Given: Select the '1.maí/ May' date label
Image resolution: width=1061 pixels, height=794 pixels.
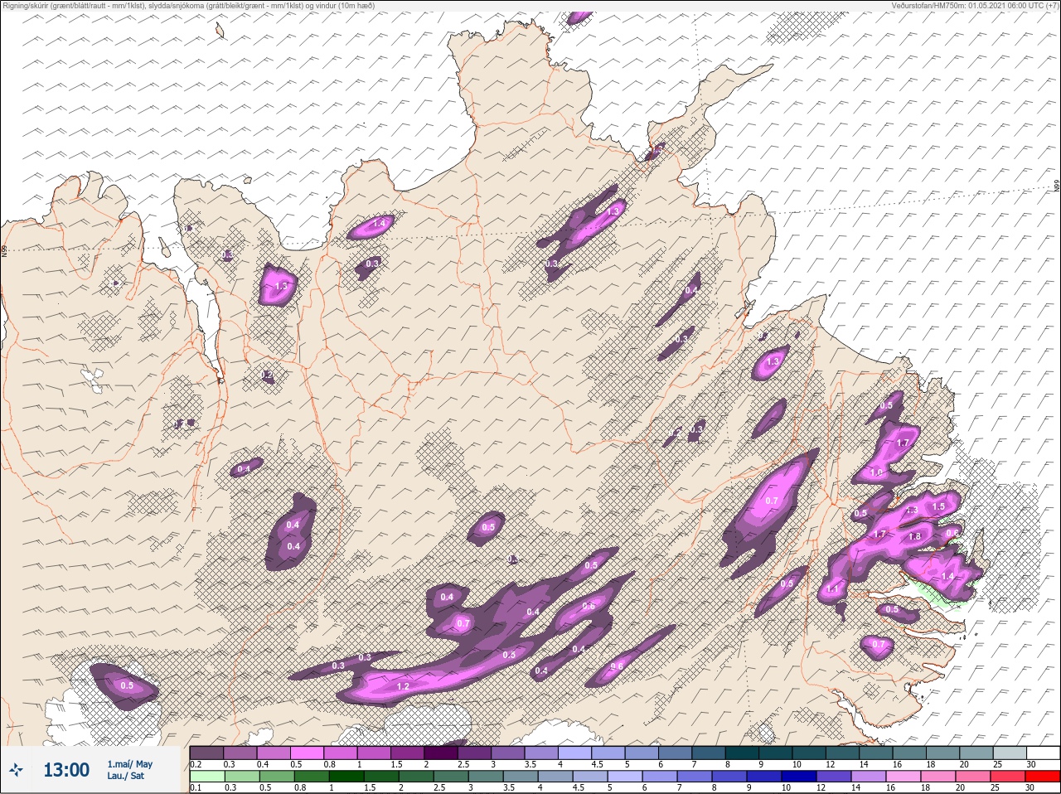Looking at the screenshot, I should 129,764.
